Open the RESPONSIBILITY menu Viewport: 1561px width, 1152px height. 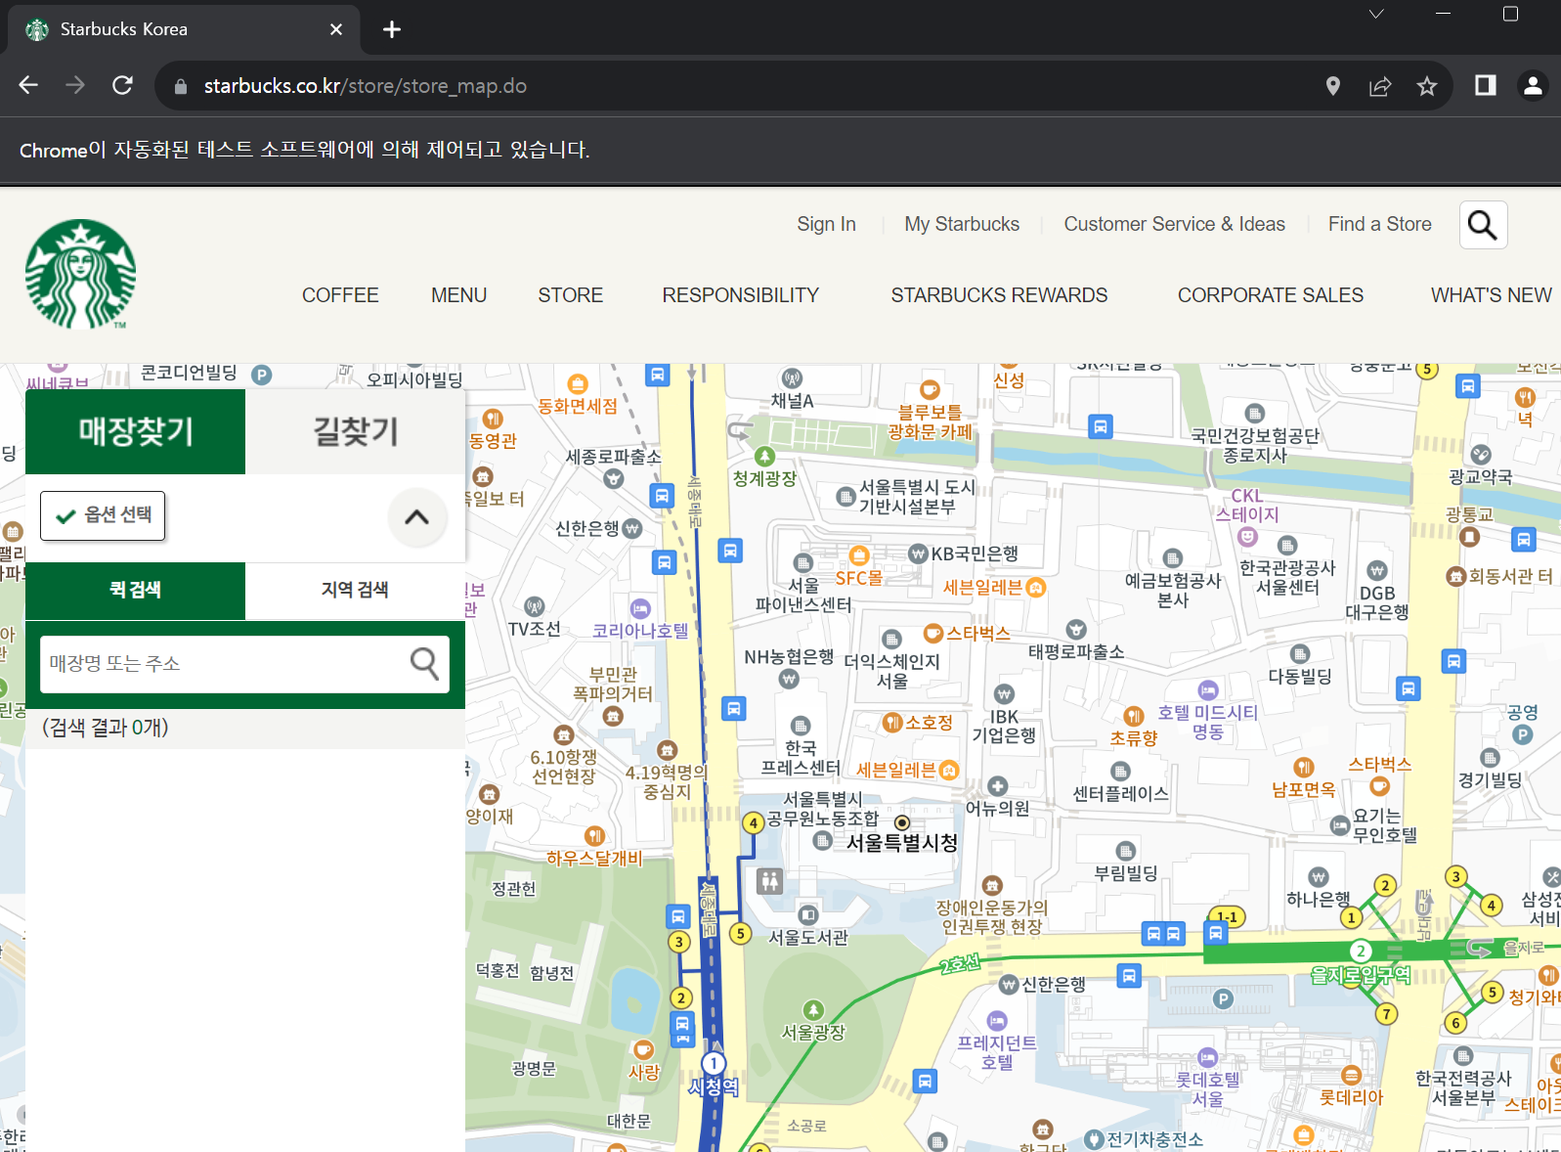pos(741,295)
